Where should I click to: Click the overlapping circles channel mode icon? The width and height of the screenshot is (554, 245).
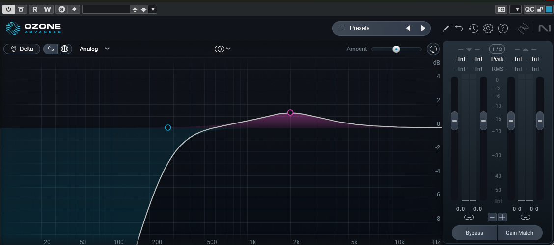(x=220, y=49)
